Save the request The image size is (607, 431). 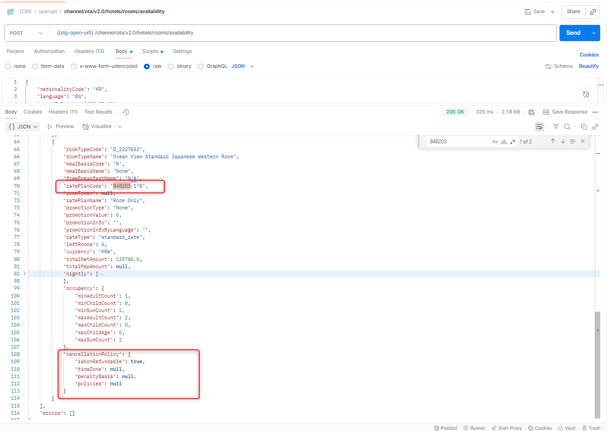535,12
